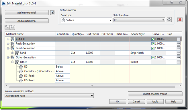Confirm with the OK button

click(x=117, y=101)
